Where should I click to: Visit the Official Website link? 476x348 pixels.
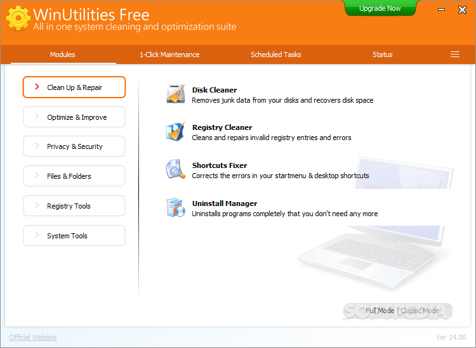tap(33, 337)
